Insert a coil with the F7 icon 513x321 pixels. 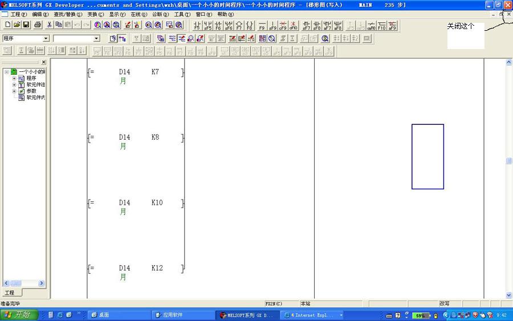click(239, 26)
